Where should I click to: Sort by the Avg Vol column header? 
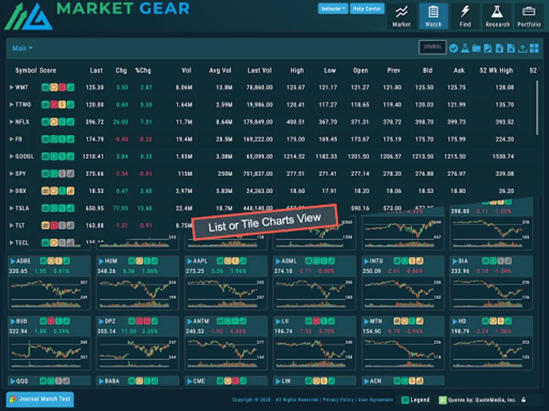[221, 70]
